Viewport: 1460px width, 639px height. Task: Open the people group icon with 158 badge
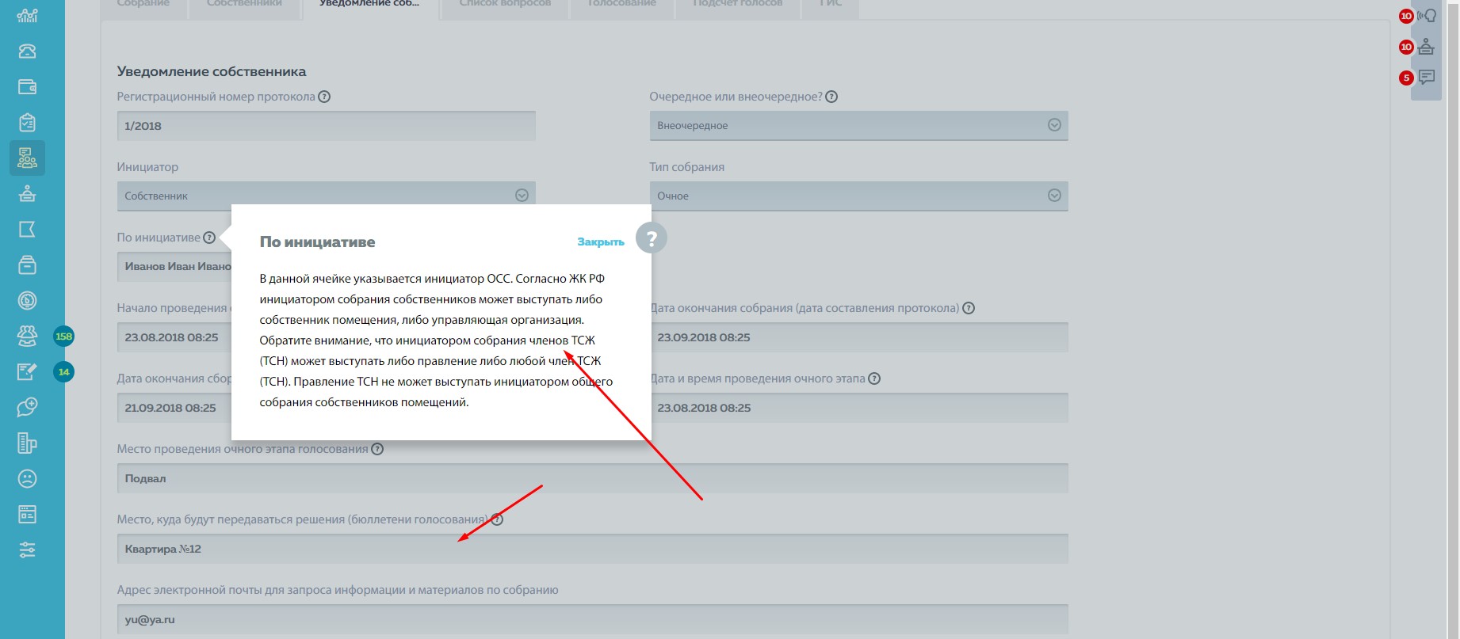27,336
